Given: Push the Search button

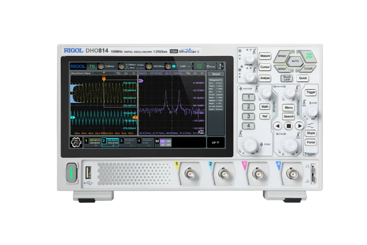Looking at the screenshot, I should [289, 117].
